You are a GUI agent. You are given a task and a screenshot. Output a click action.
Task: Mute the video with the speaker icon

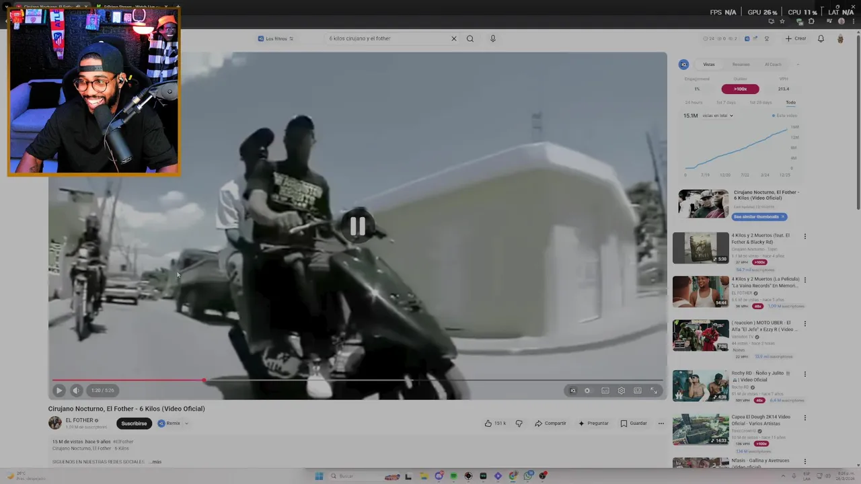(76, 391)
